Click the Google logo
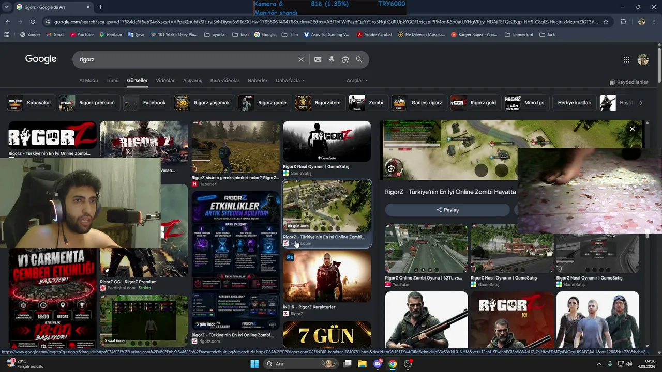Image resolution: width=662 pixels, height=372 pixels. pyautogui.click(x=41, y=59)
